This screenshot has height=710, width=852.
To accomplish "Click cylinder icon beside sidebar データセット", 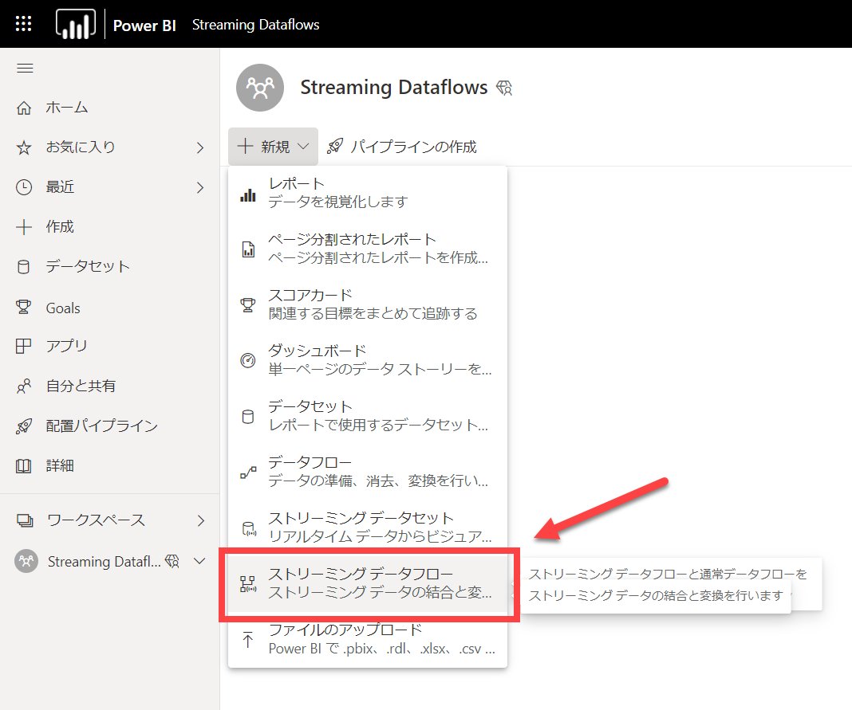I will 23,267.
